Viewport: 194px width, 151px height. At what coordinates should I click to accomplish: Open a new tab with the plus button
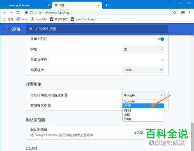pyautogui.click(x=106, y=5)
